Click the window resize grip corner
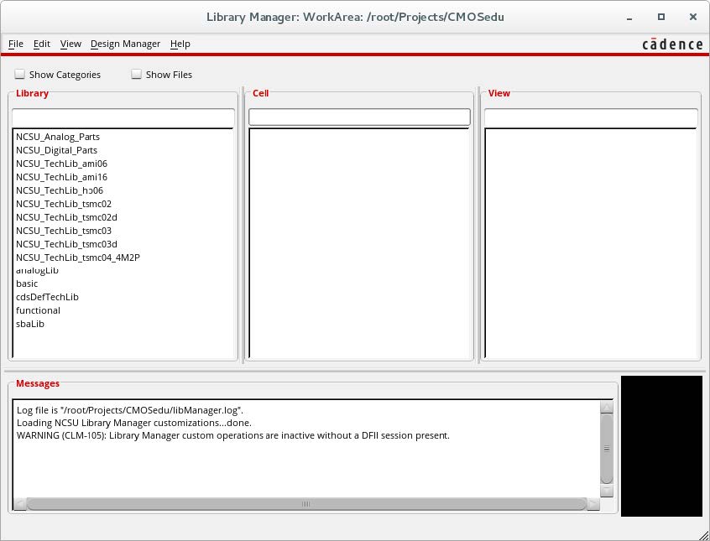Viewport: 710px width, 541px height. pyautogui.click(x=703, y=535)
